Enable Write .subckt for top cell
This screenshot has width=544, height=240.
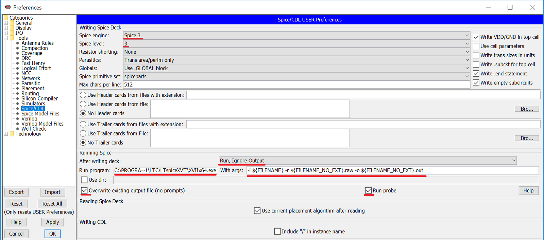tap(476, 64)
